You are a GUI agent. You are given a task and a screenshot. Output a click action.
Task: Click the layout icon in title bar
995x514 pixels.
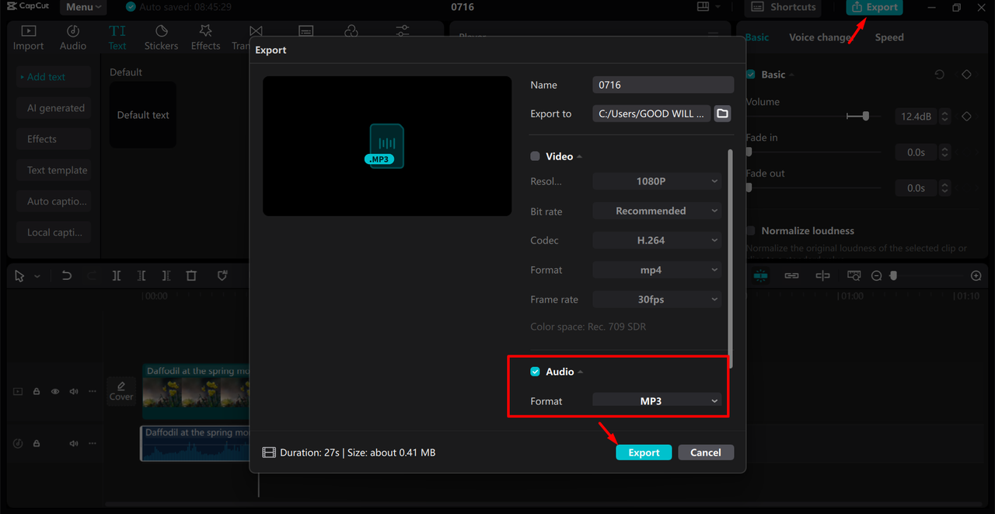pos(703,7)
